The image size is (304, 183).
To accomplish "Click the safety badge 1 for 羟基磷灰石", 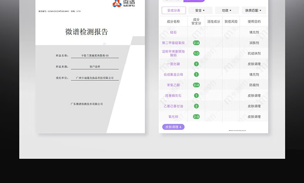I will coord(197,96).
